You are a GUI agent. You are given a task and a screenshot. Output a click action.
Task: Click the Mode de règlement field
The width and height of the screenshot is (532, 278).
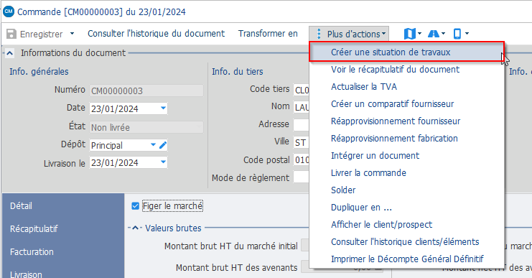click(302, 177)
